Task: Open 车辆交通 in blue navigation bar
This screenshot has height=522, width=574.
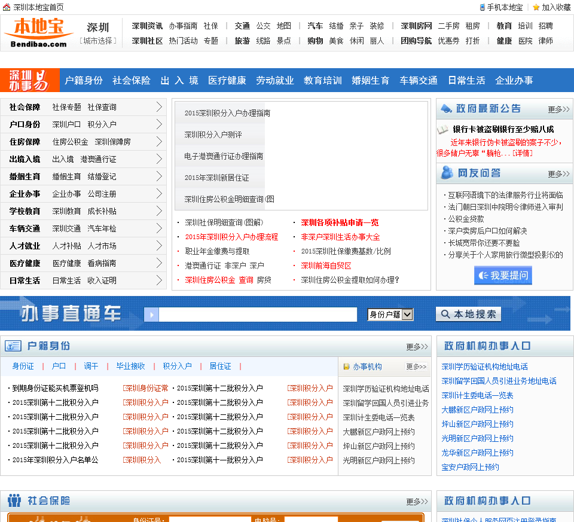Action: click(x=419, y=80)
